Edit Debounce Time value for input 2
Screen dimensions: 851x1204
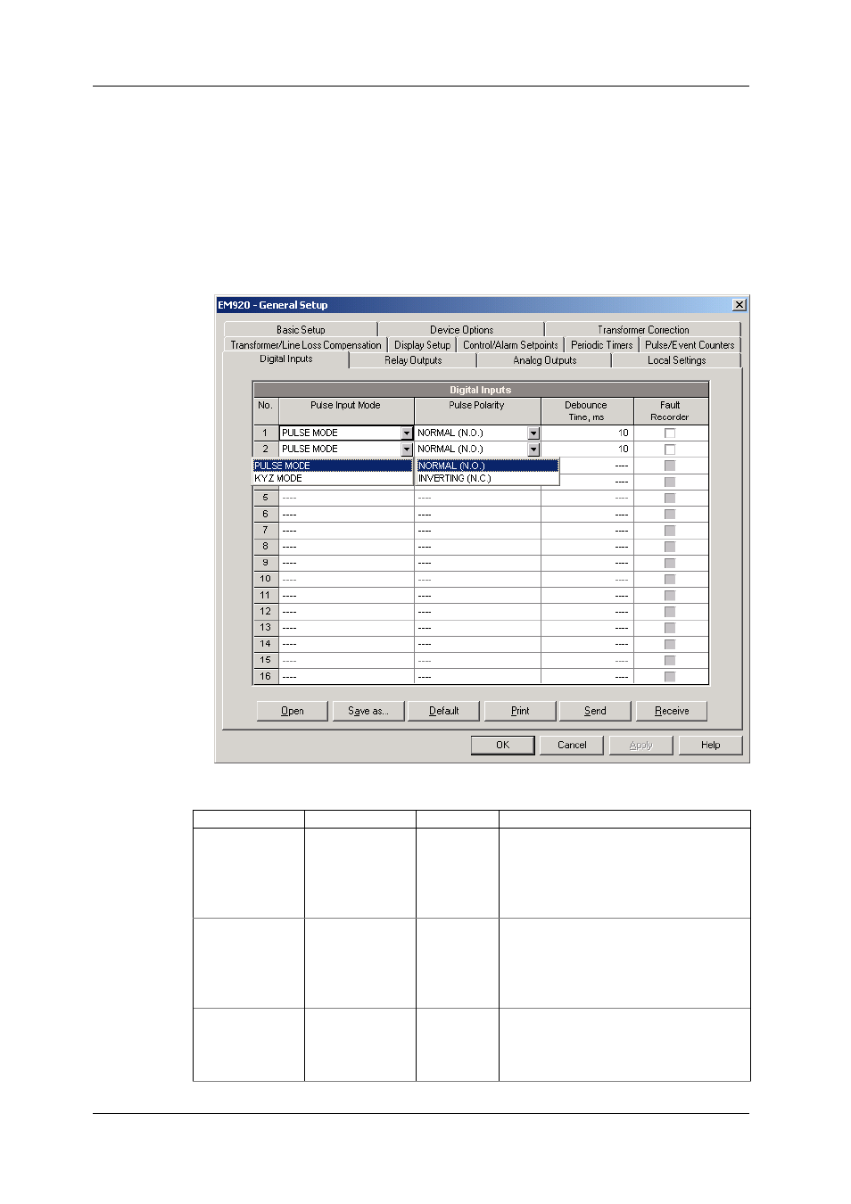tap(587, 449)
